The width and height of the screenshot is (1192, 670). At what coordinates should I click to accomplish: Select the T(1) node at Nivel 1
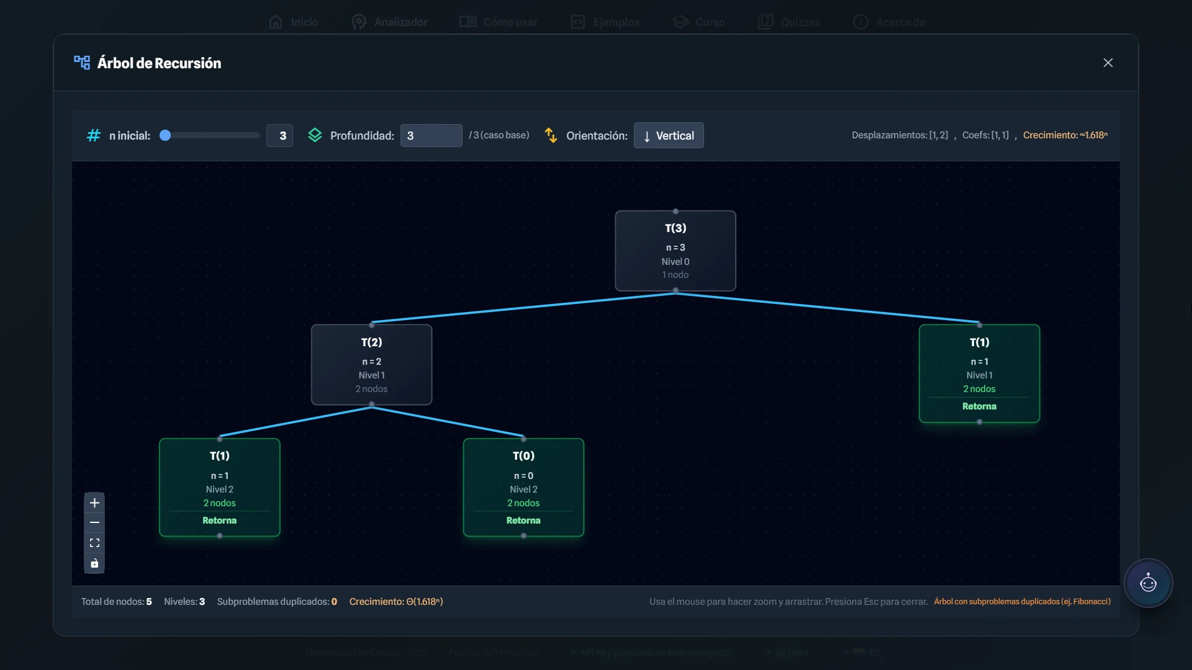[979, 373]
